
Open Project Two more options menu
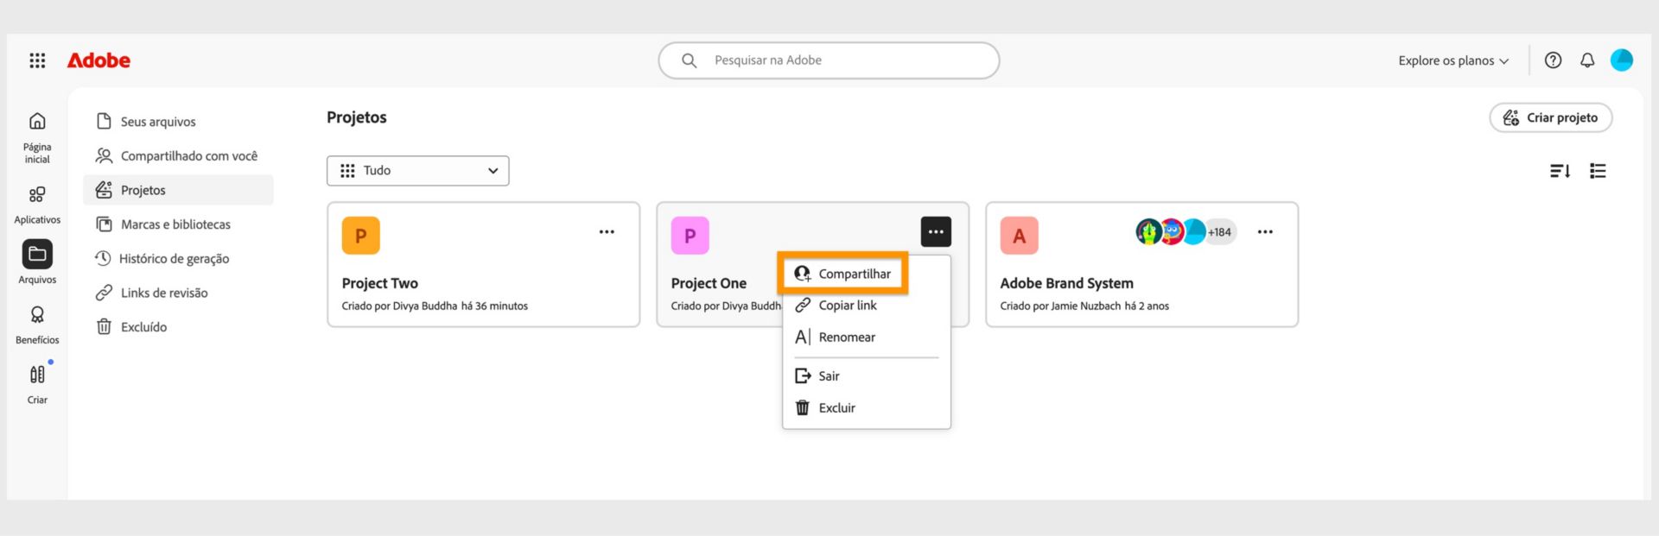pos(607,231)
